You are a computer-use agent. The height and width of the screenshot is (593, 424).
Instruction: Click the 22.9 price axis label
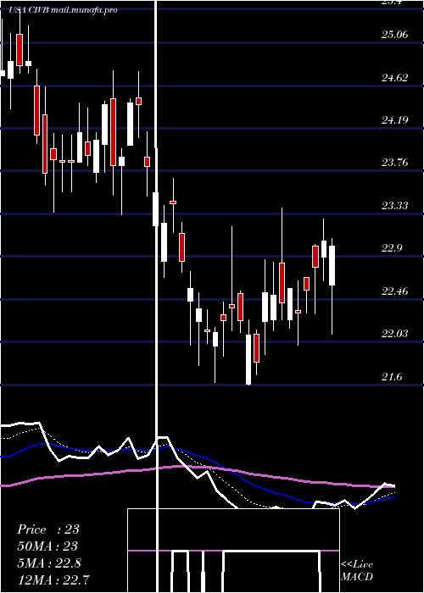click(392, 248)
